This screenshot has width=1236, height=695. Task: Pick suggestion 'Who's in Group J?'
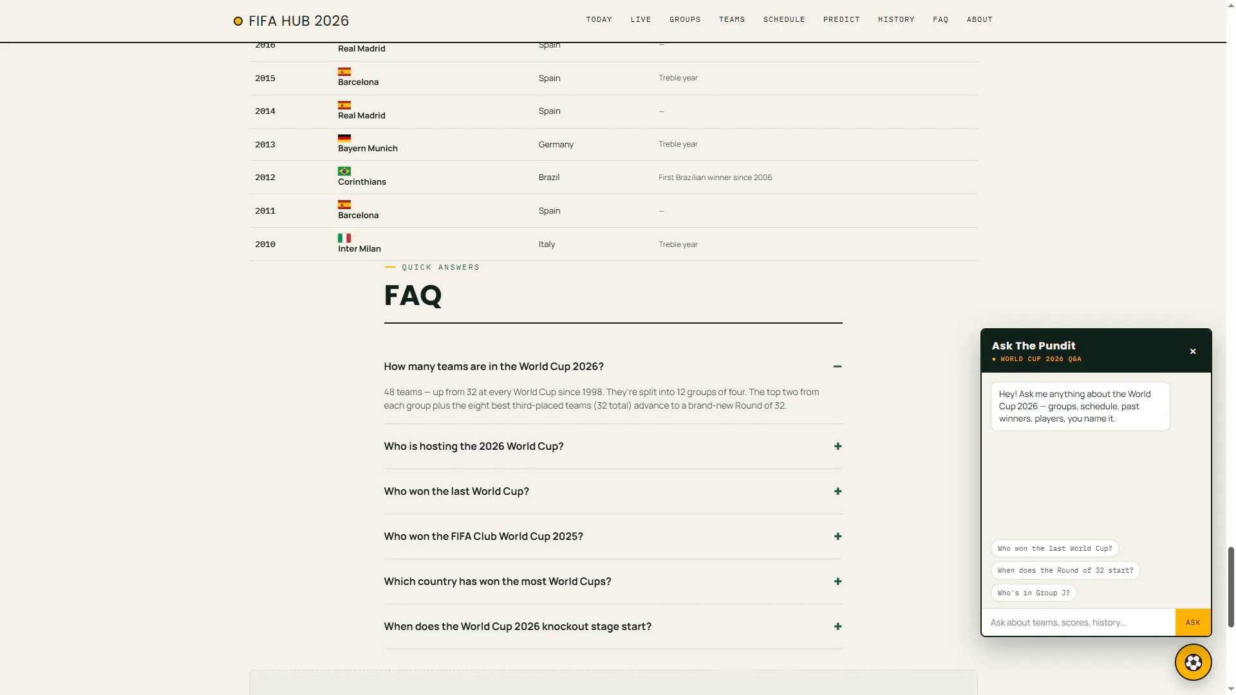point(1034,593)
